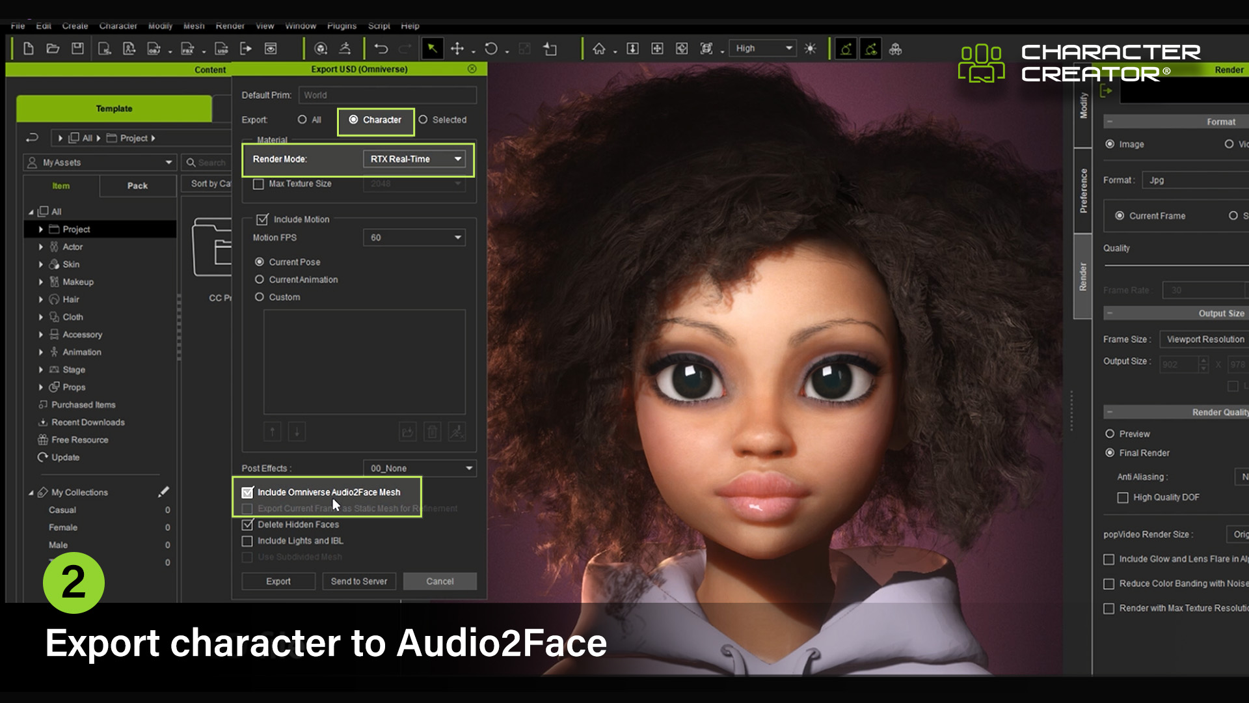1249x703 pixels.
Task: Click the pencil icon to edit My Collections
Action: click(x=165, y=493)
